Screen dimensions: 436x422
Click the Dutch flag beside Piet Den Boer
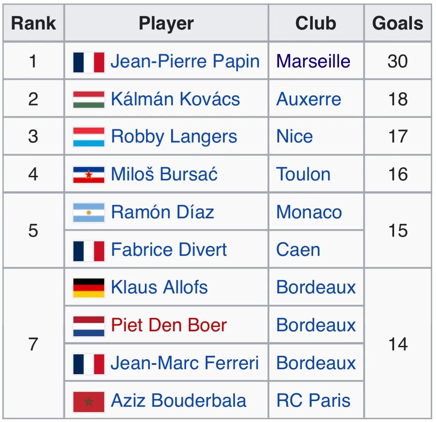pyautogui.click(x=89, y=326)
